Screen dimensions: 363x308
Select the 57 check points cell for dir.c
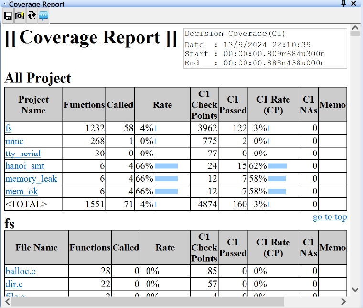pos(204,284)
